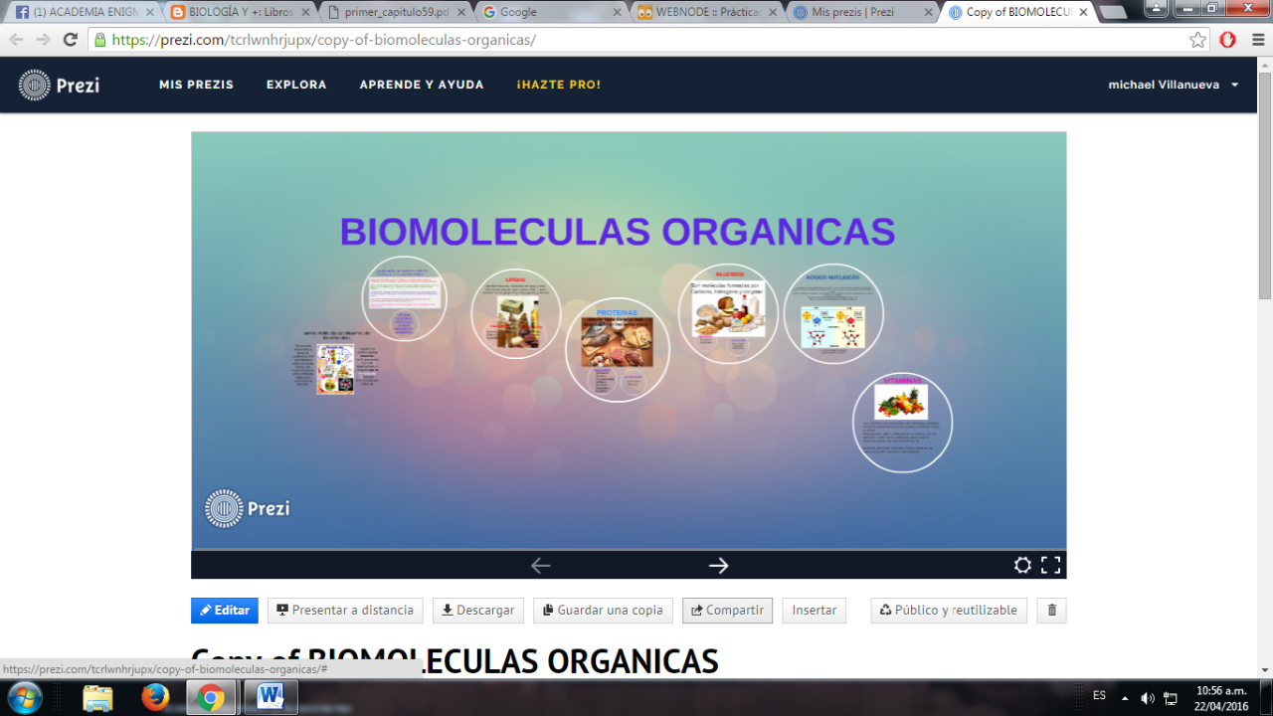The image size is (1273, 716).
Task: Click the Prezi logo in header
Action: (x=59, y=86)
